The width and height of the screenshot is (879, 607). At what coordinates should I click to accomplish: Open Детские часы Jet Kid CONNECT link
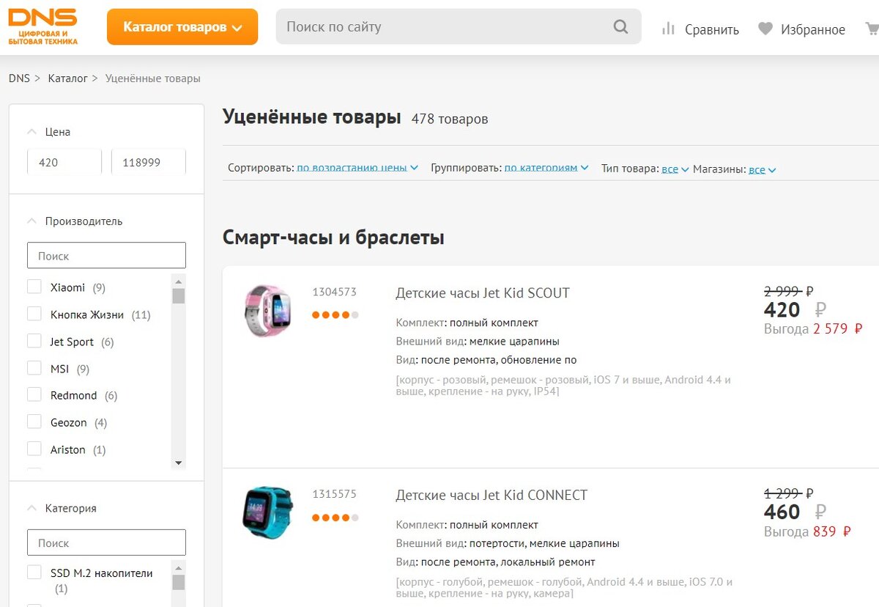[492, 496]
